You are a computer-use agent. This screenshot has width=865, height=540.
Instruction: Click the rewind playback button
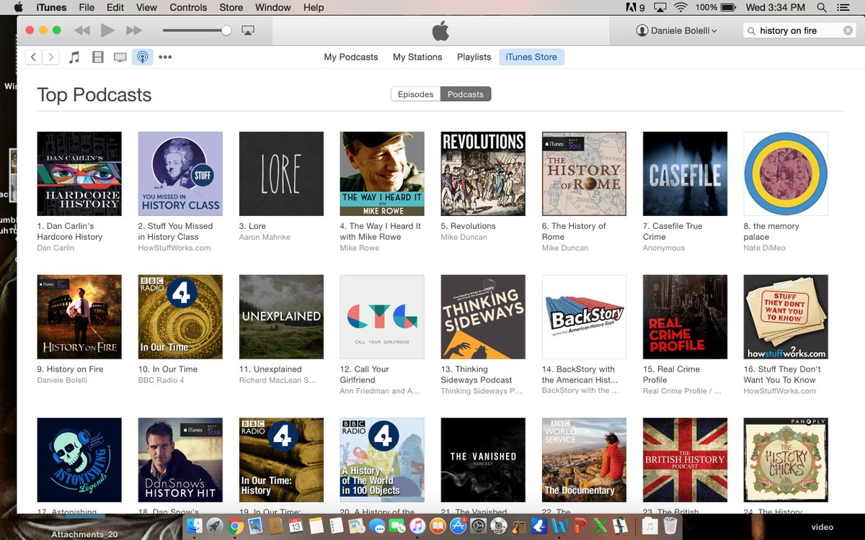82,30
